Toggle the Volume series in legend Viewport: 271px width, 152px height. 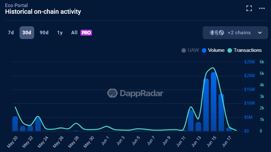(213, 50)
